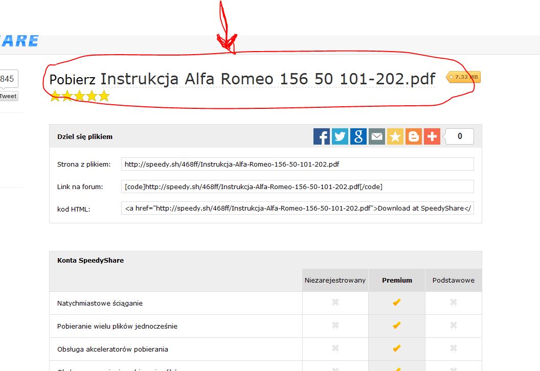540x371 pixels.
Task: Click the Premium checkmark for Natychmiastowe ściąganie
Action: coord(397,302)
